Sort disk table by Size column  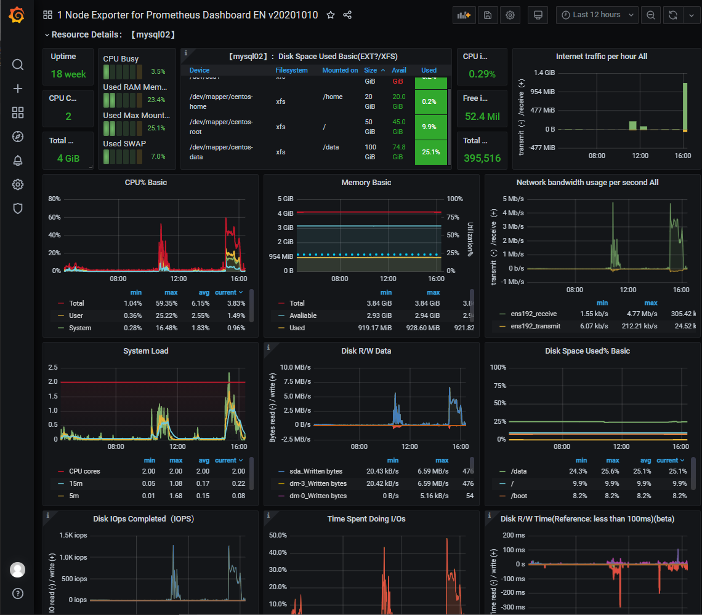click(x=371, y=70)
